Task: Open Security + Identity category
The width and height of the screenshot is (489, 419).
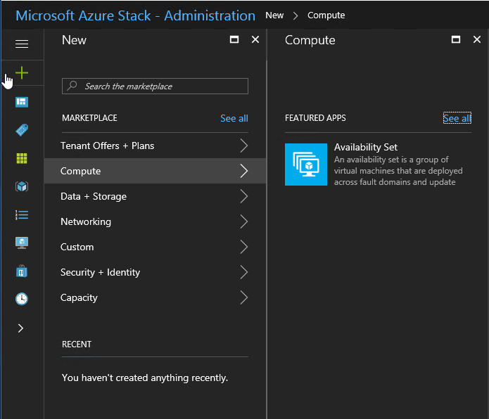Action: pyautogui.click(x=155, y=272)
